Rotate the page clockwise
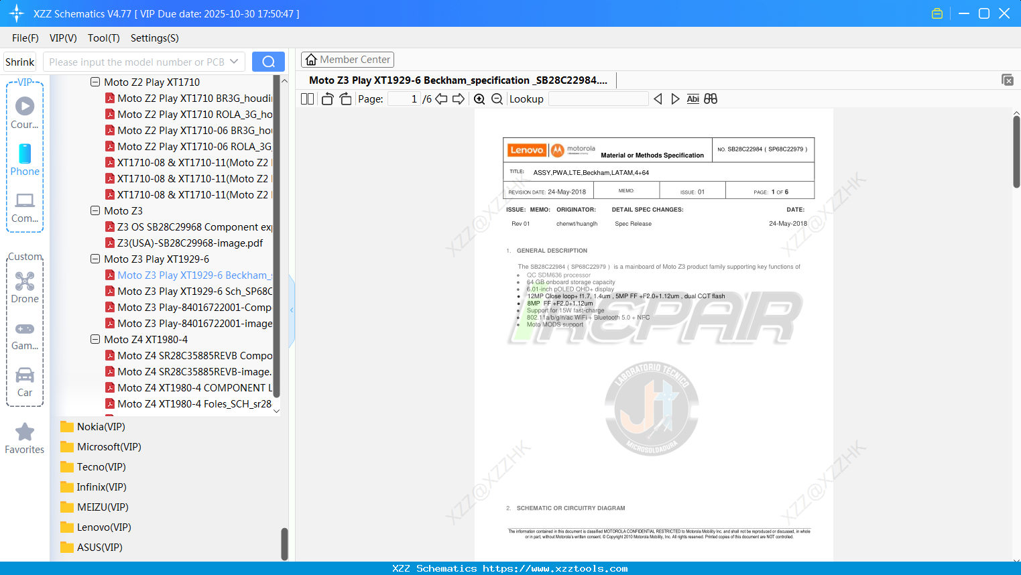Image resolution: width=1021 pixels, height=575 pixels. coord(345,99)
